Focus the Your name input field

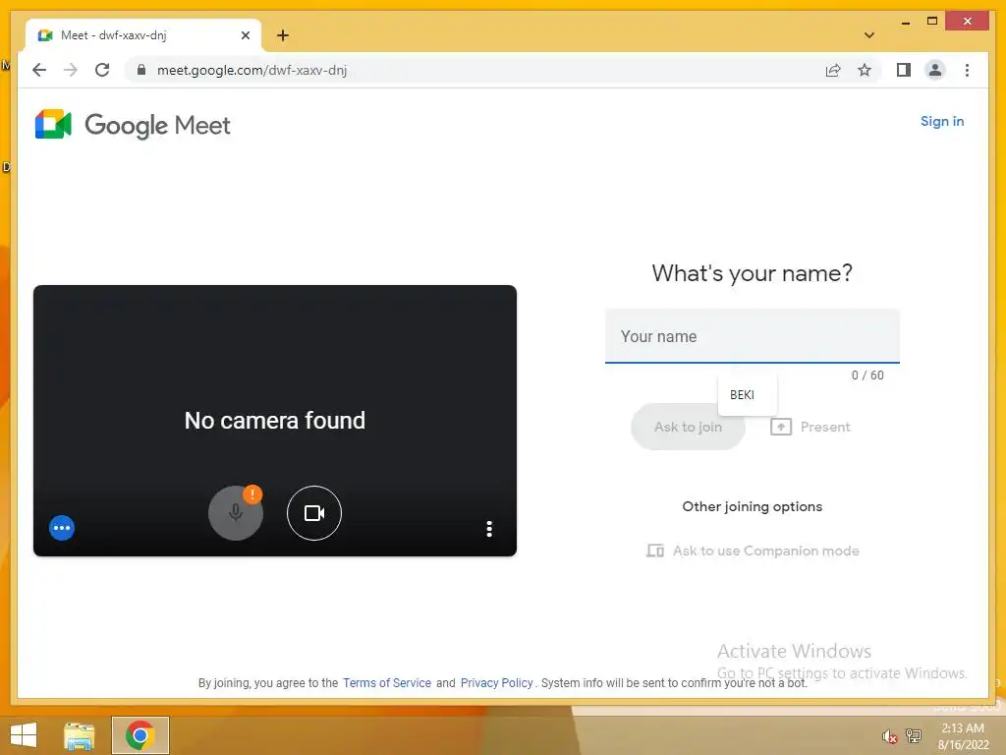752,336
